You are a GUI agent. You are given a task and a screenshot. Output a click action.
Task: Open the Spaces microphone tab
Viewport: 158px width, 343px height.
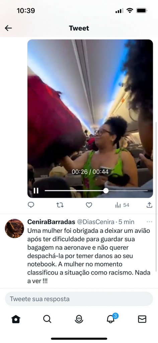(x=79, y=319)
